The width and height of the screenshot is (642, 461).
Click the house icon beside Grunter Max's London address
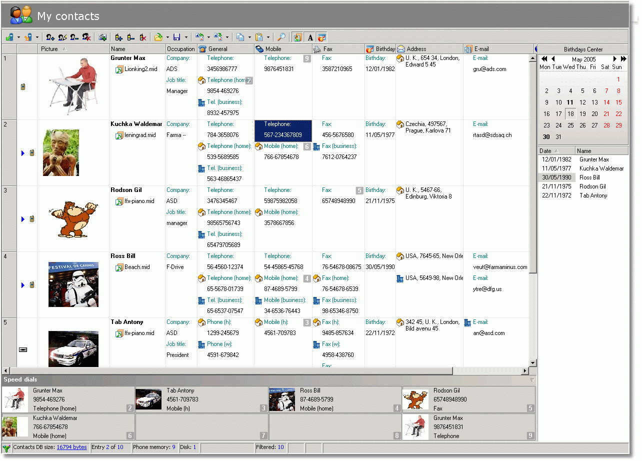400,58
